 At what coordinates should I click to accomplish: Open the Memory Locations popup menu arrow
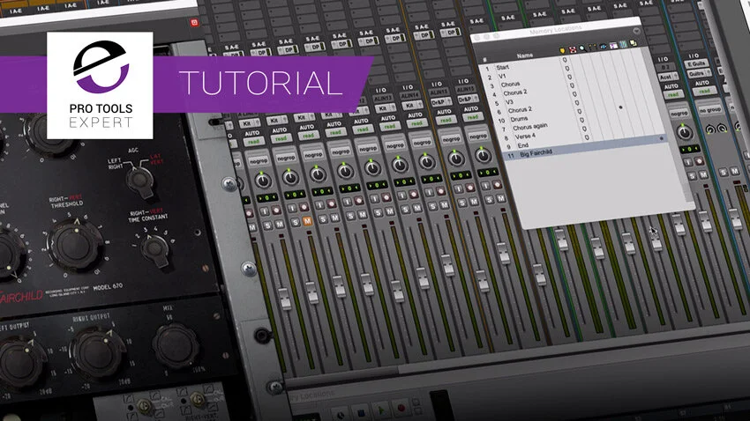point(636,31)
